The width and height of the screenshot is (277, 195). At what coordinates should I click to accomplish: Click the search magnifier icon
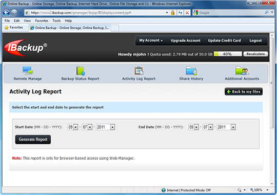(x=266, y=12)
